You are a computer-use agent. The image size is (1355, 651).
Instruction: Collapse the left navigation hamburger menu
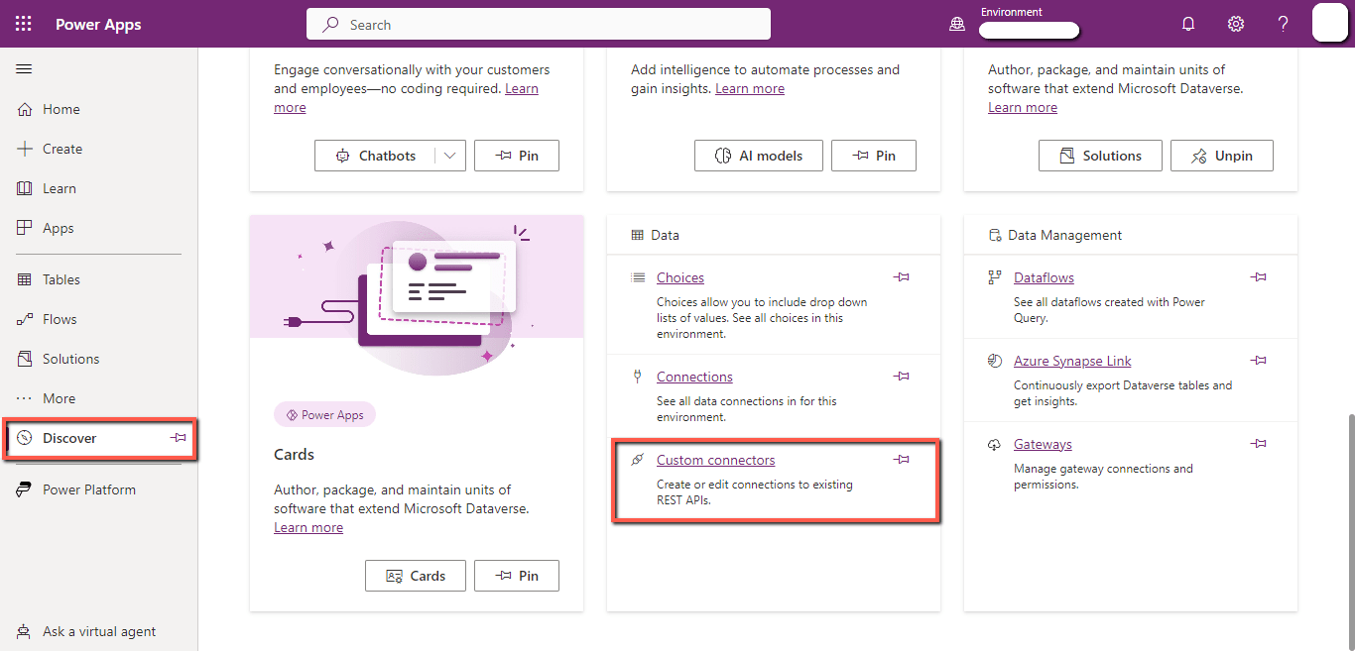[24, 68]
